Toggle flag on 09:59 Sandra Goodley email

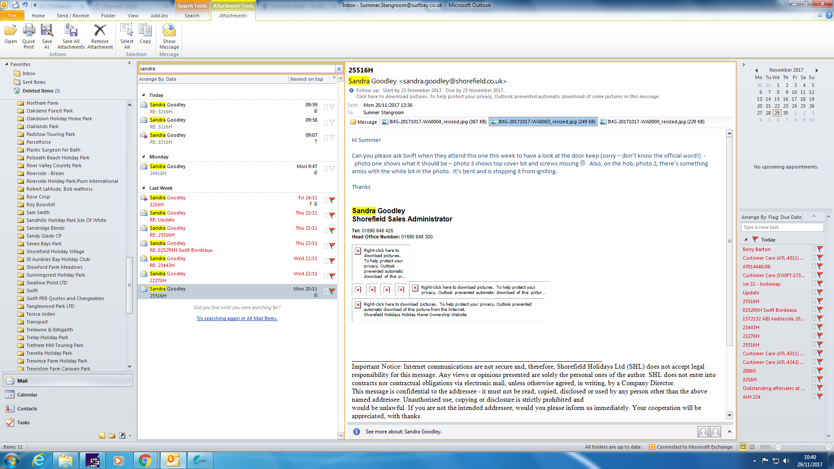pos(332,107)
